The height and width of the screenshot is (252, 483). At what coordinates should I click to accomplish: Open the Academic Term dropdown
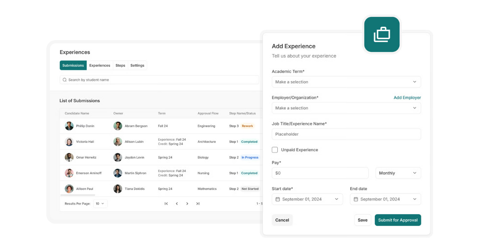click(346, 82)
